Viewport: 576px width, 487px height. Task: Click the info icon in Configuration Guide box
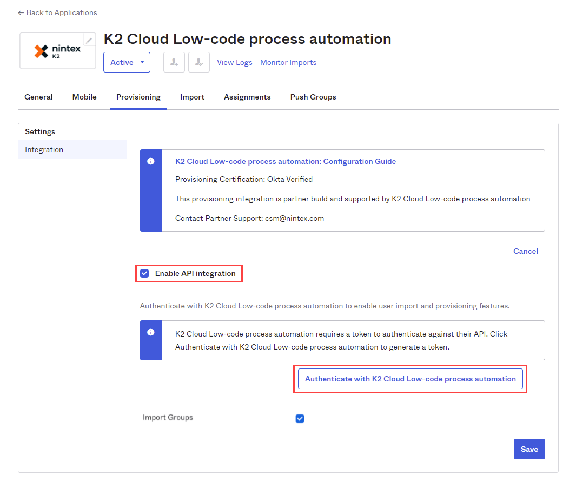151,161
